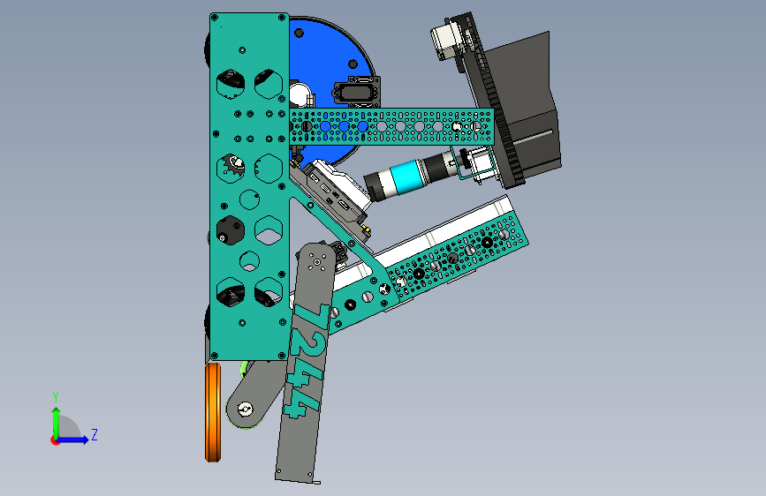Select the black connector bracket on blue disc
Screen dimensions: 766x496
[356, 92]
